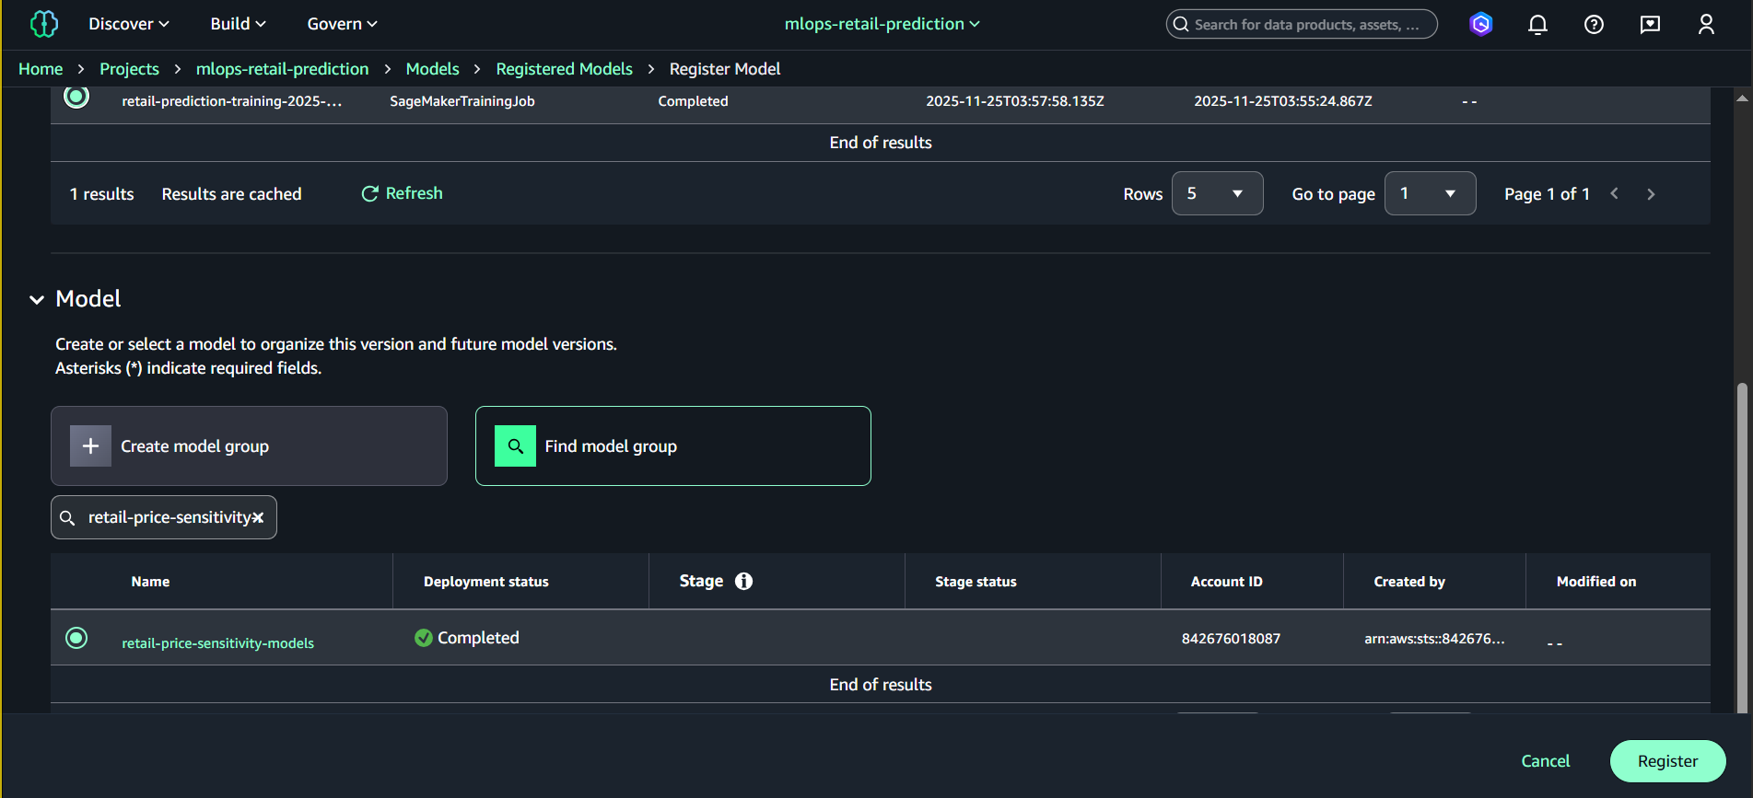Image resolution: width=1753 pixels, height=798 pixels.
Task: Click the SageMakerTrainingJob cell
Action: [x=462, y=101]
